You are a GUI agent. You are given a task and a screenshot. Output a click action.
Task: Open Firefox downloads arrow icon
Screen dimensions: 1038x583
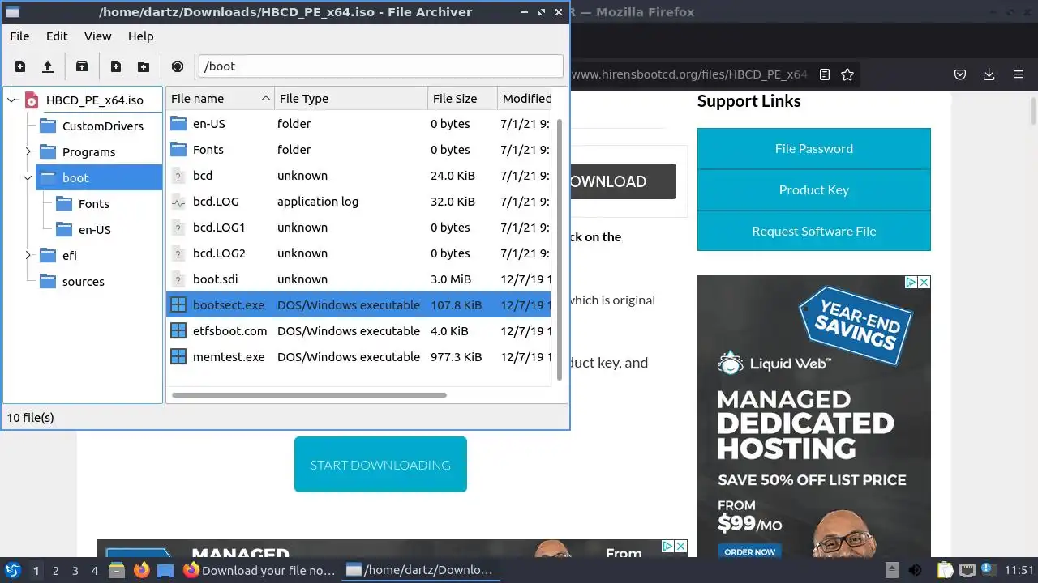point(989,74)
